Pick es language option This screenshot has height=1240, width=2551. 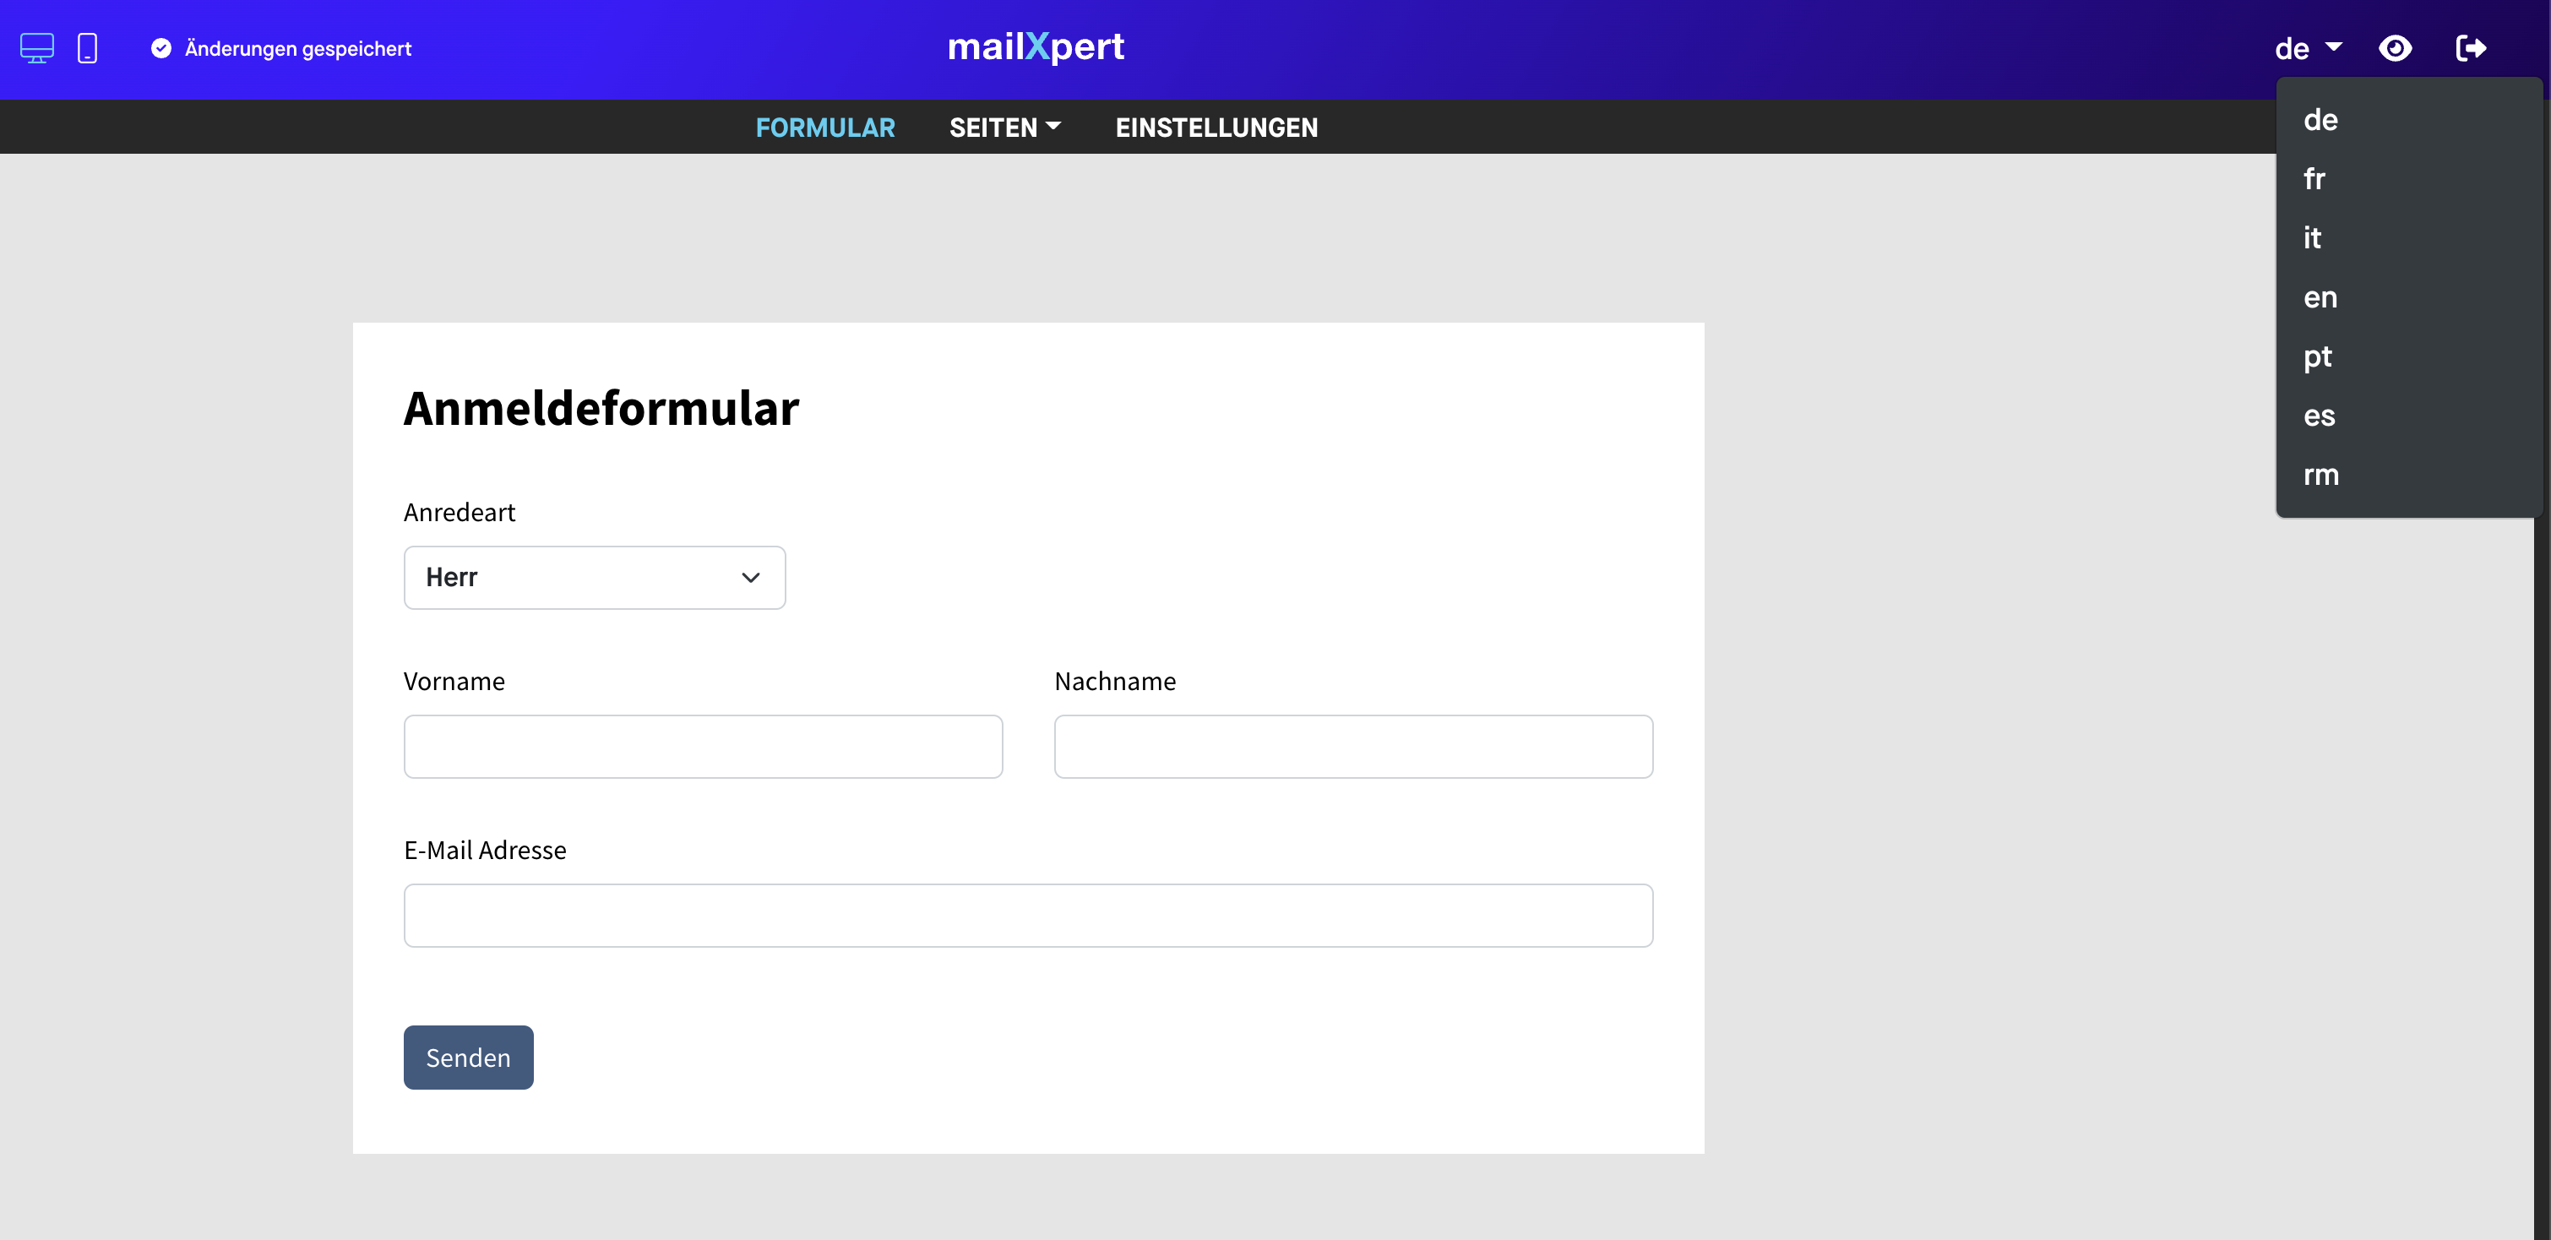tap(2318, 416)
